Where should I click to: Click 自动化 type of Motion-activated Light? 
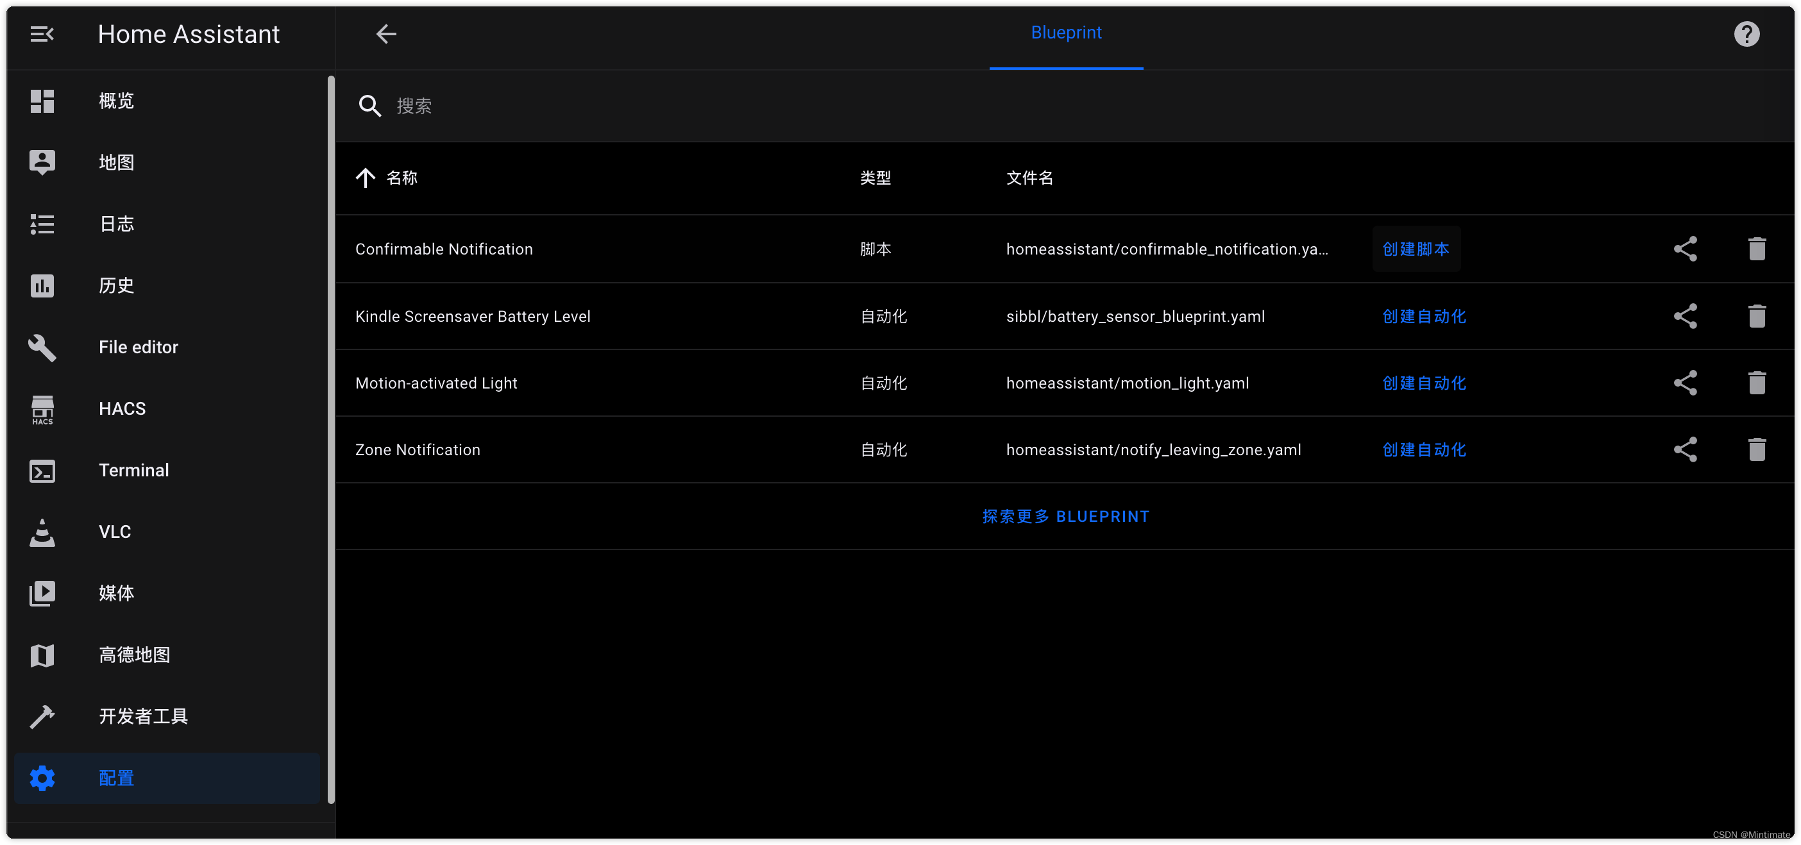pyautogui.click(x=883, y=383)
